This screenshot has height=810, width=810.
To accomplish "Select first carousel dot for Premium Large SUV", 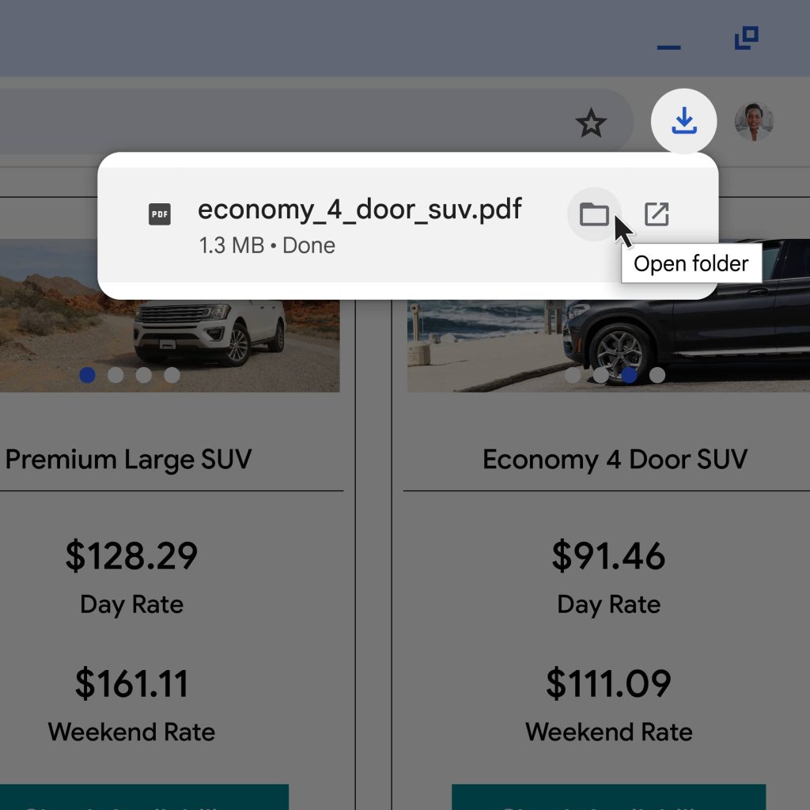I will (x=88, y=375).
